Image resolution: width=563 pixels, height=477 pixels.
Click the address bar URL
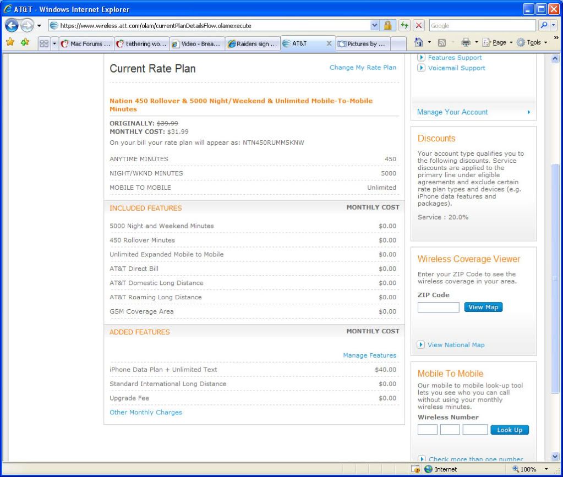tap(155, 26)
